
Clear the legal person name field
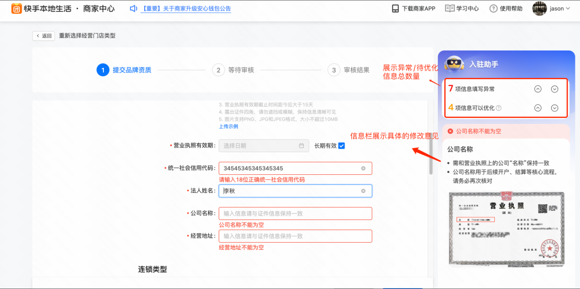[x=363, y=191]
